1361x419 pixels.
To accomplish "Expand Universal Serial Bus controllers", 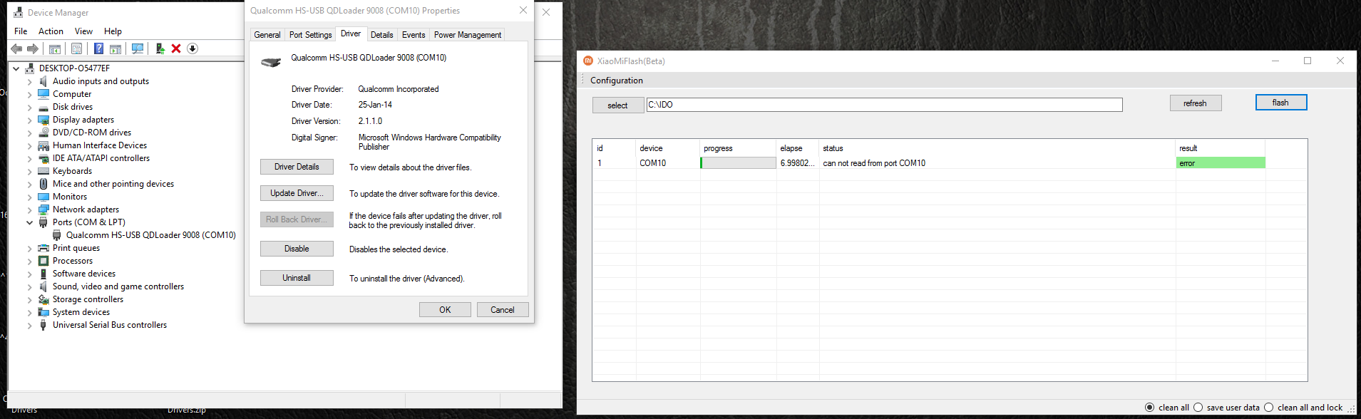I will coord(29,326).
